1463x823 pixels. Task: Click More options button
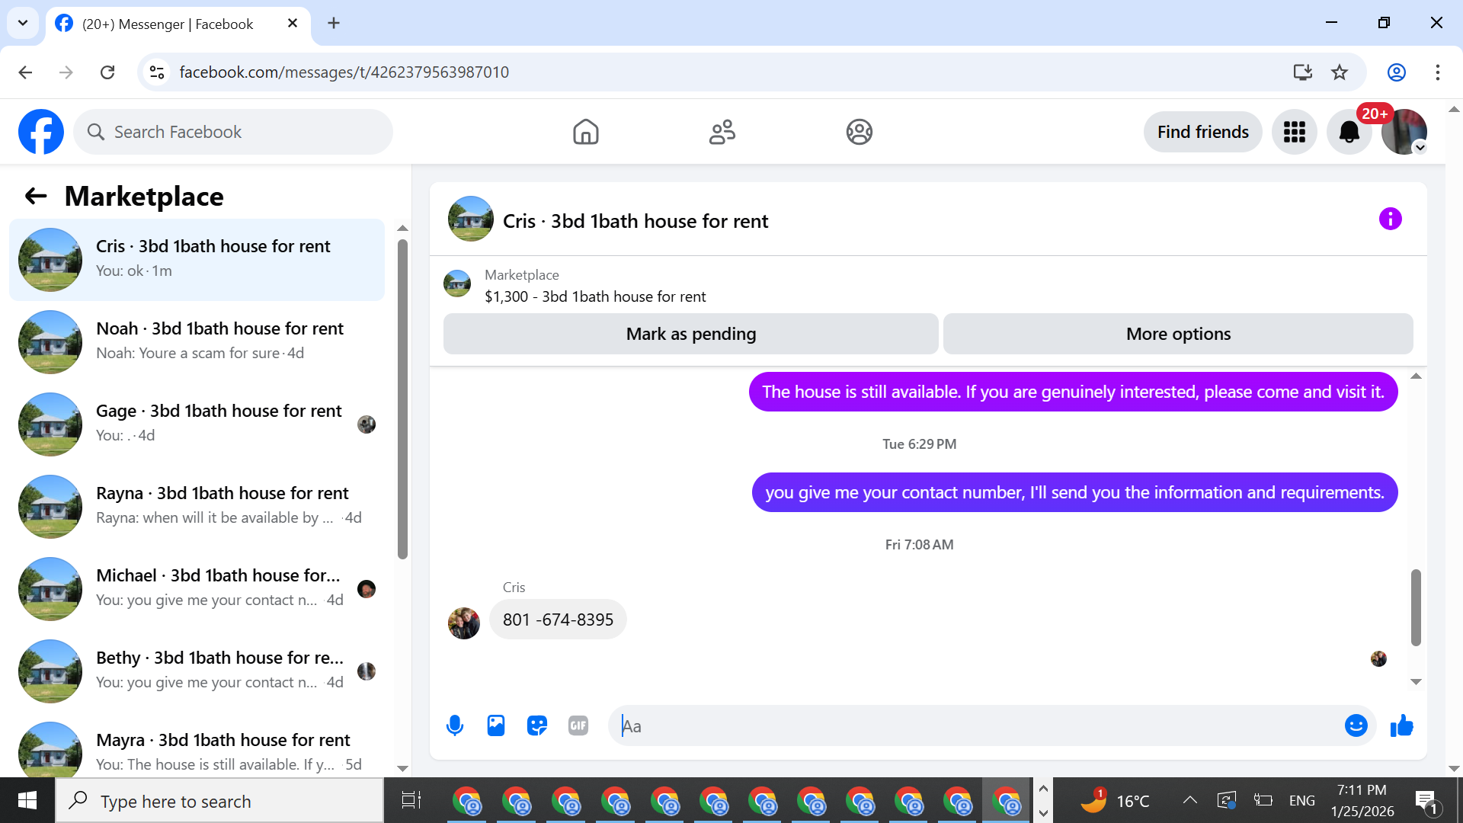click(x=1178, y=334)
